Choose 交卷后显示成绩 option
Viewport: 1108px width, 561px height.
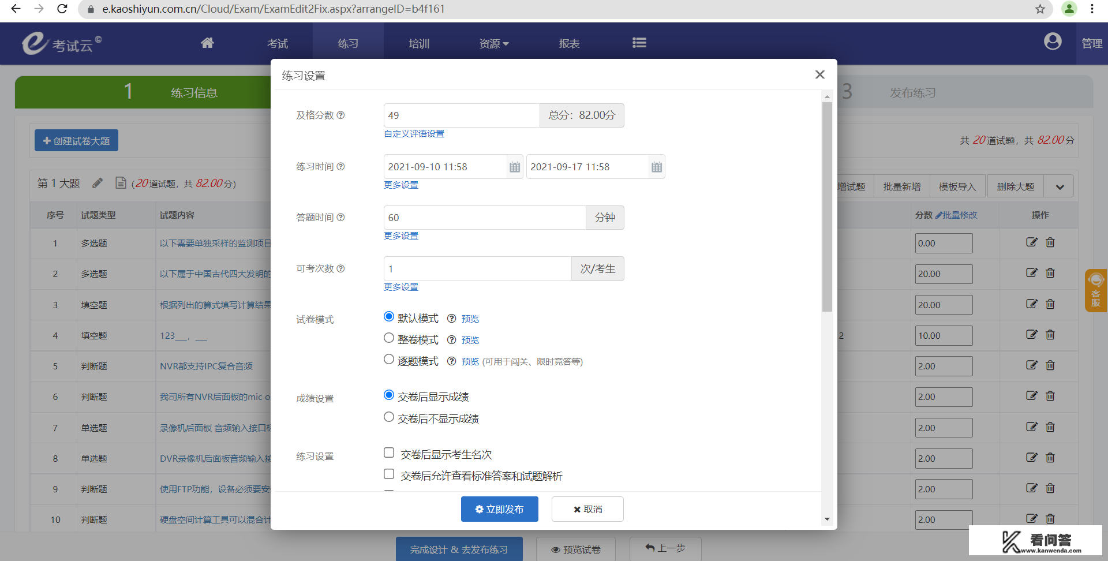point(389,395)
